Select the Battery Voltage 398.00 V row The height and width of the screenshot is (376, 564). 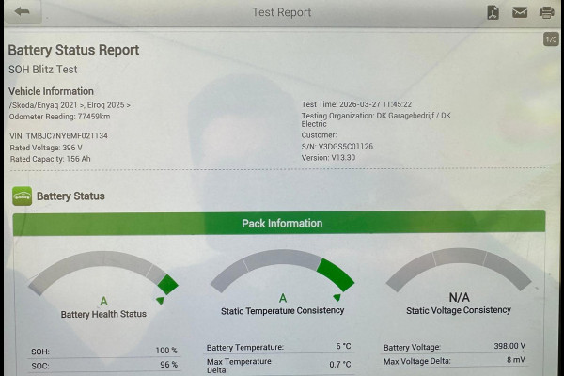[x=455, y=346]
